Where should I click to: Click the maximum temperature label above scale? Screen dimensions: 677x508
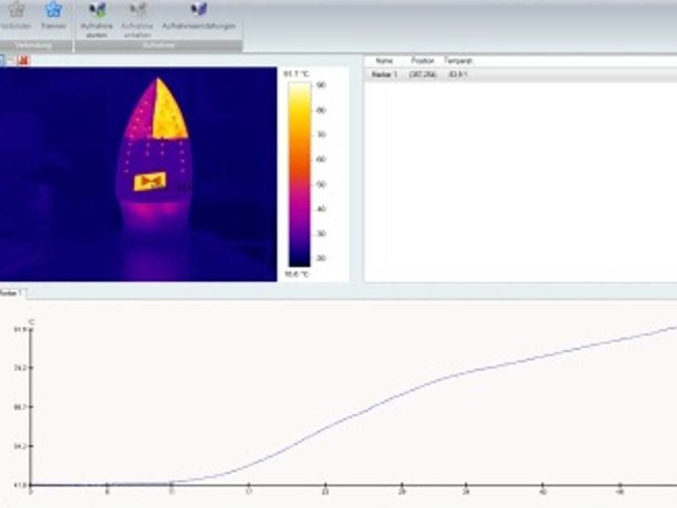pyautogui.click(x=297, y=74)
